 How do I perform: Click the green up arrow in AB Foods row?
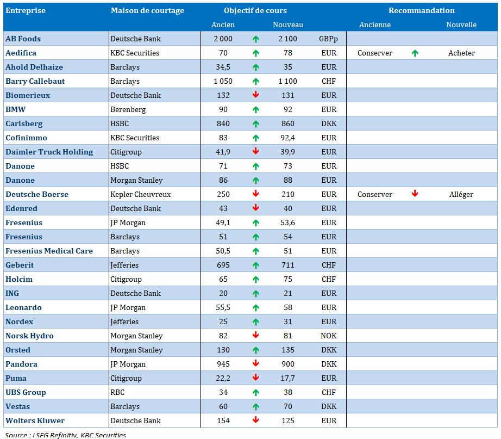coord(255,39)
